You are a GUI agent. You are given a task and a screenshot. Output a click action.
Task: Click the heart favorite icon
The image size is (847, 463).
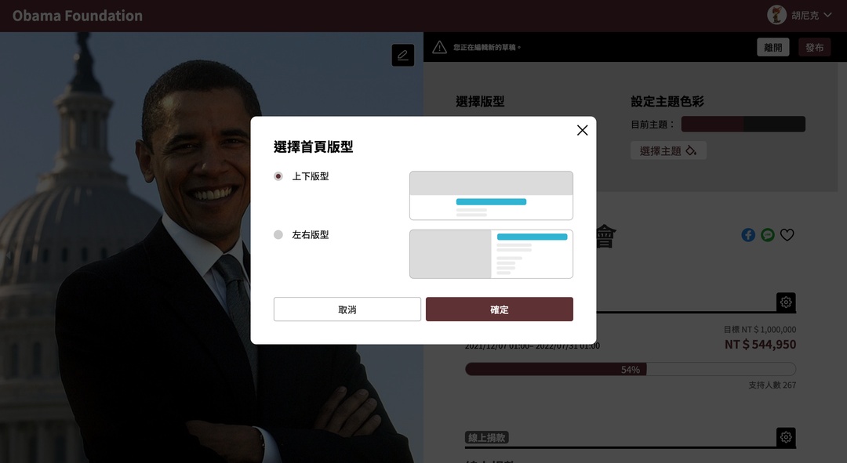[x=787, y=235]
